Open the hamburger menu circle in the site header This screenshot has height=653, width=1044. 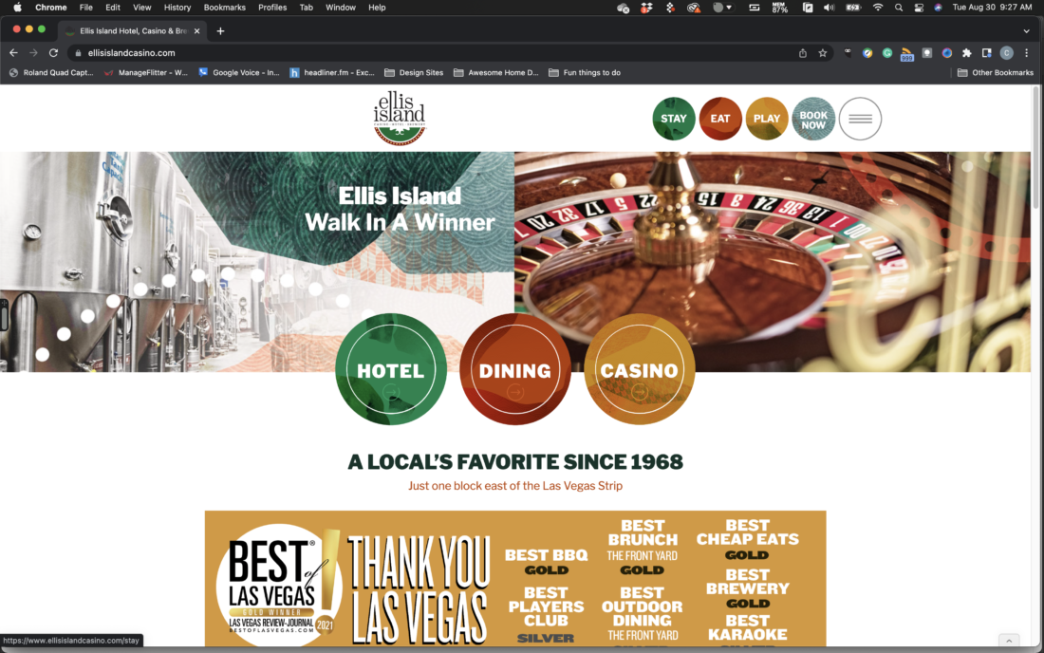(860, 119)
